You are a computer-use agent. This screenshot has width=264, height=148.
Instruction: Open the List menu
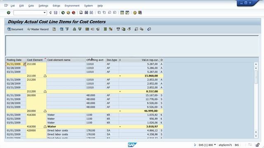(x=13, y=6)
